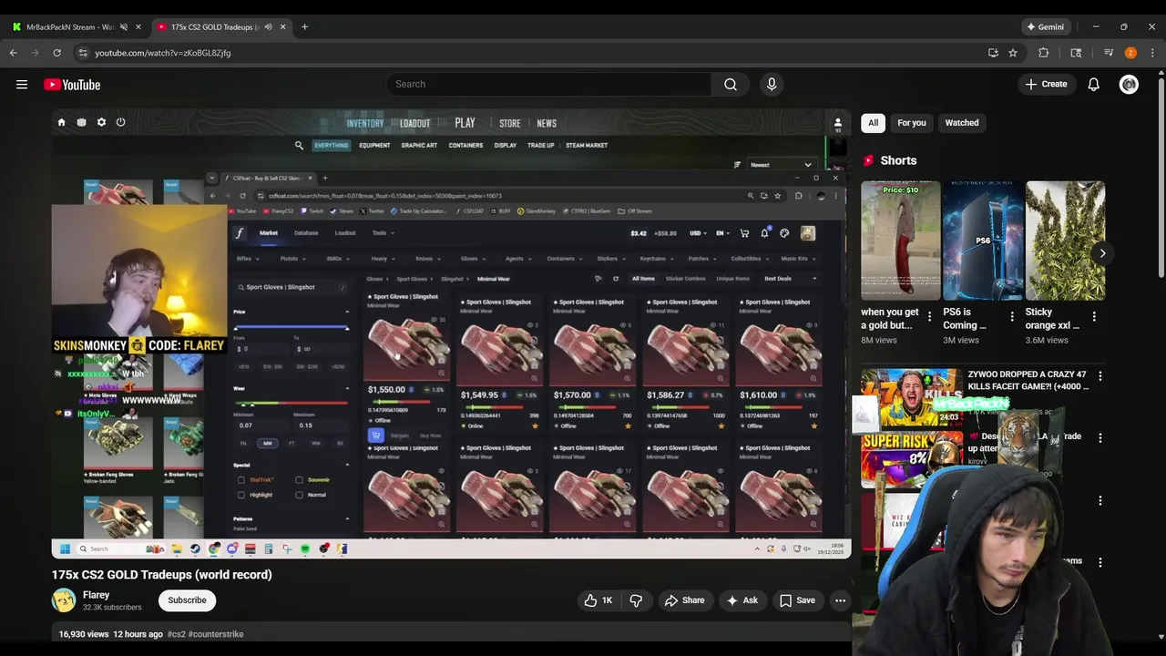Select the 'Watched' filter chip
This screenshot has height=656, width=1166.
pos(961,123)
